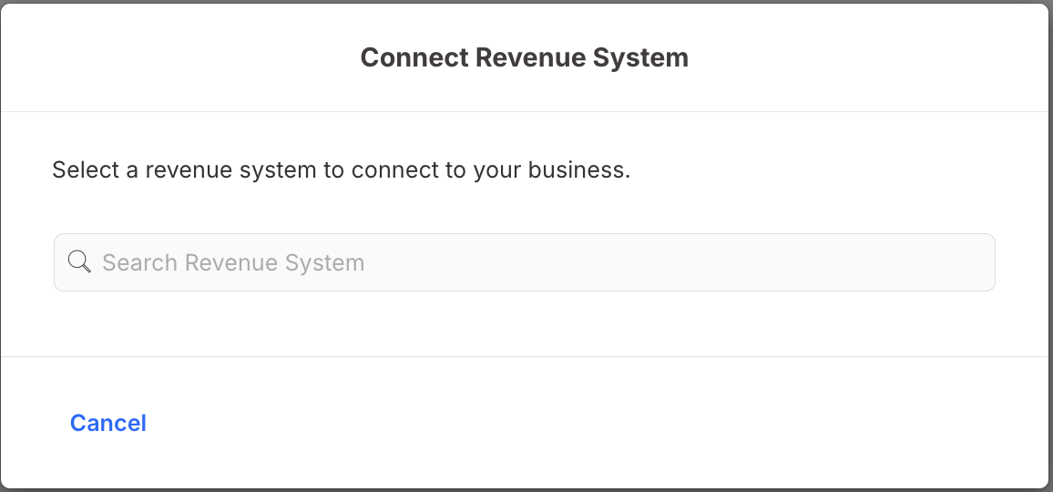1053x492 pixels.
Task: Click the magnifying glass search icon
Action: tap(80, 262)
